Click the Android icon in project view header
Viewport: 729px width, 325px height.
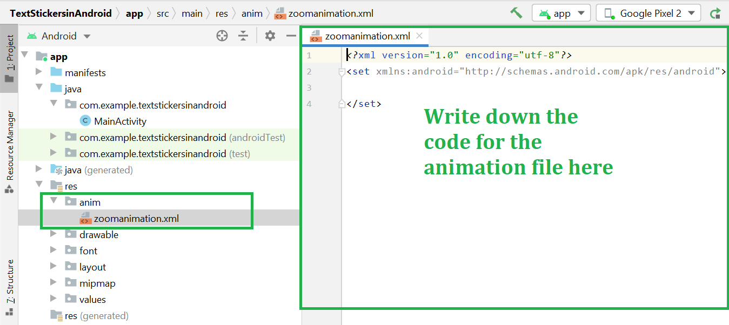pos(32,36)
